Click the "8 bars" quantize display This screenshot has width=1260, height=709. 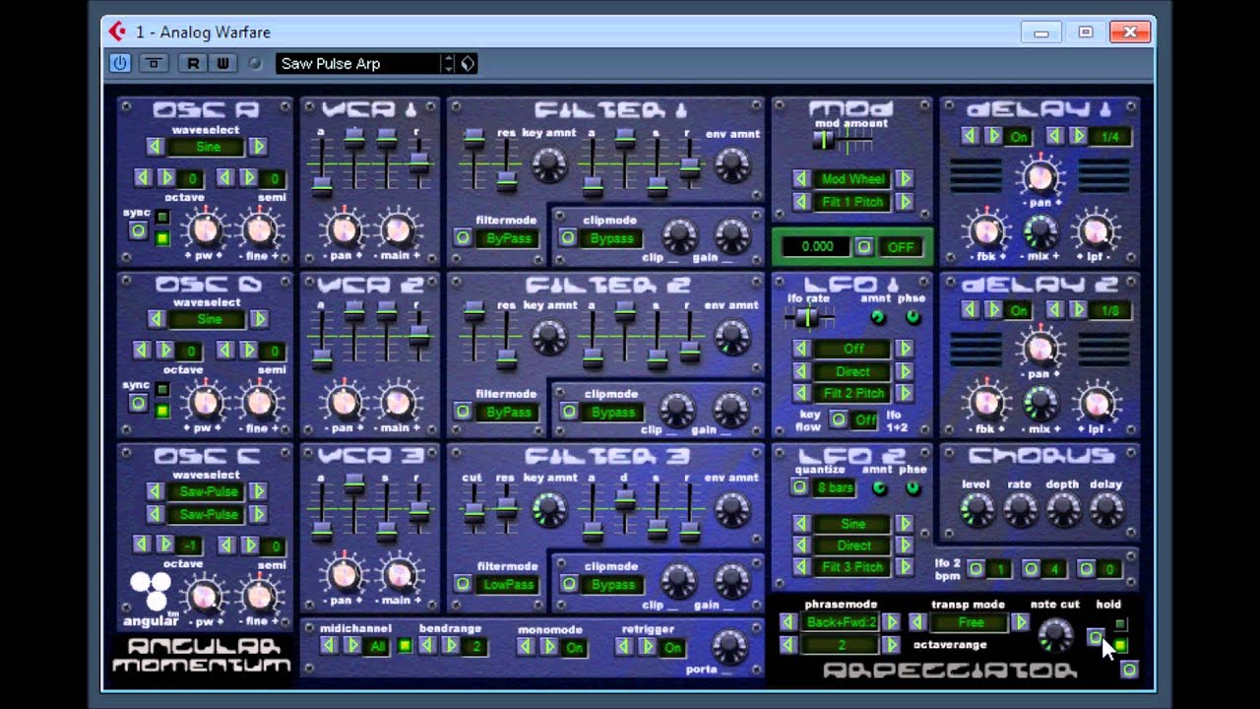click(x=835, y=488)
